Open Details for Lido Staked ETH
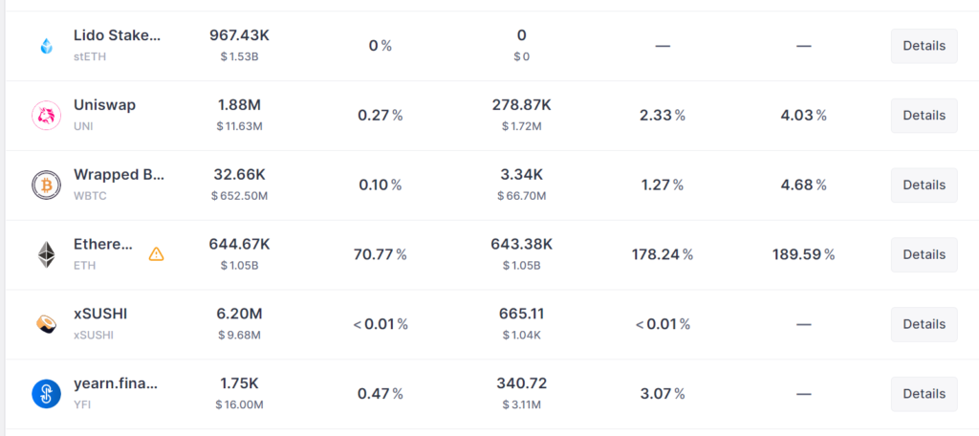Screen dimensions: 979x436 (924, 45)
